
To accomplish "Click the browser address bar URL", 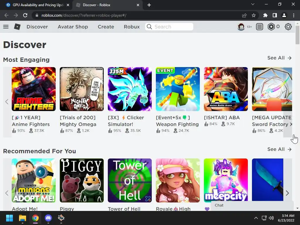I will coord(84,15).
